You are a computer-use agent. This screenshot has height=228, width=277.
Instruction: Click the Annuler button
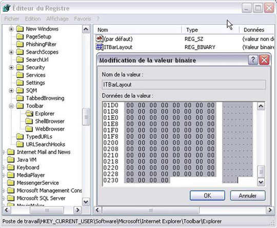pyautogui.click(x=248, y=196)
